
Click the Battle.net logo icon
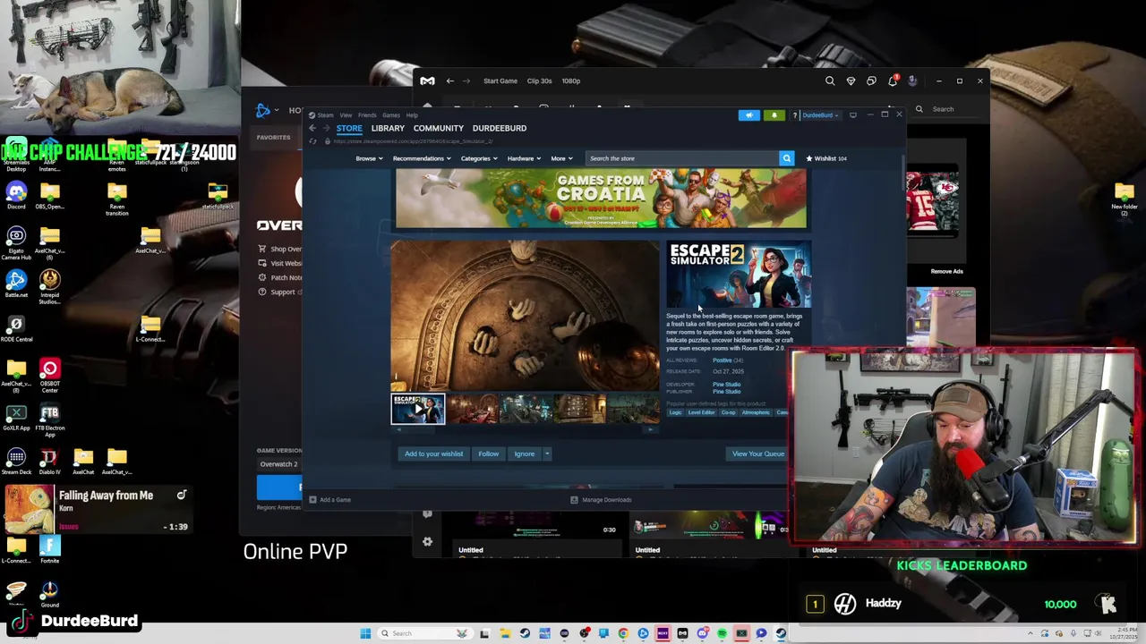pos(262,110)
